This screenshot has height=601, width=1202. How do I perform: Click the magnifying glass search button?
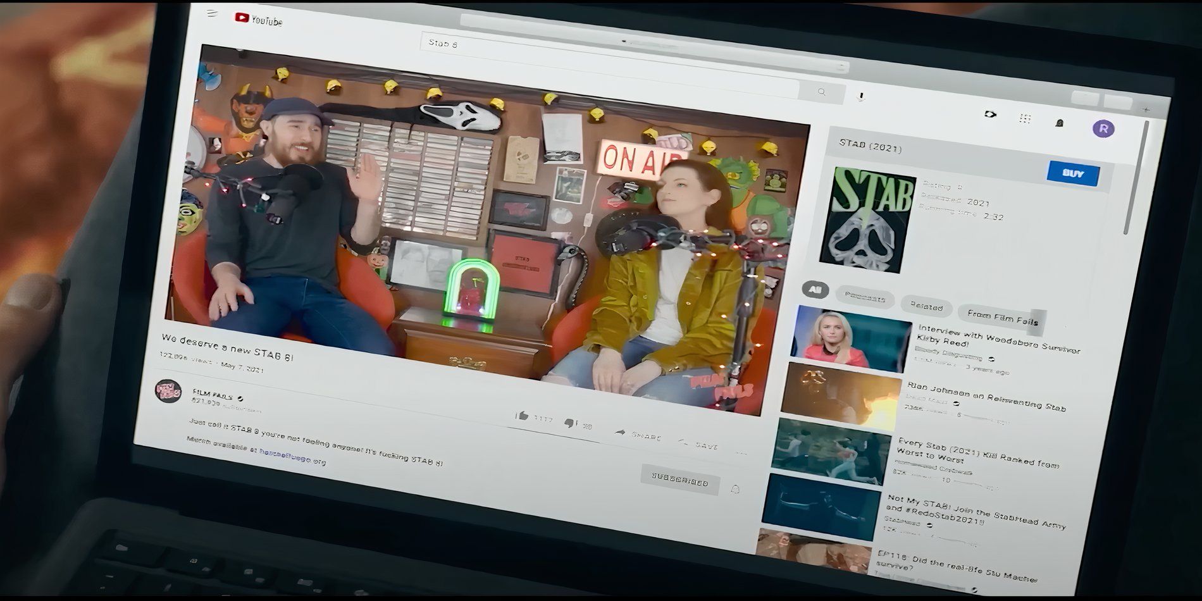(821, 92)
